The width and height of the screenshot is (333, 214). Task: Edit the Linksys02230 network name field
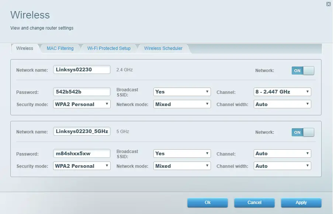tap(82, 69)
